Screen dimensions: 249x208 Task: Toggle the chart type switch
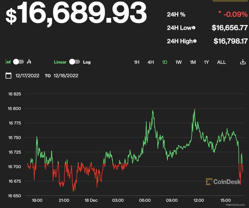point(18,62)
